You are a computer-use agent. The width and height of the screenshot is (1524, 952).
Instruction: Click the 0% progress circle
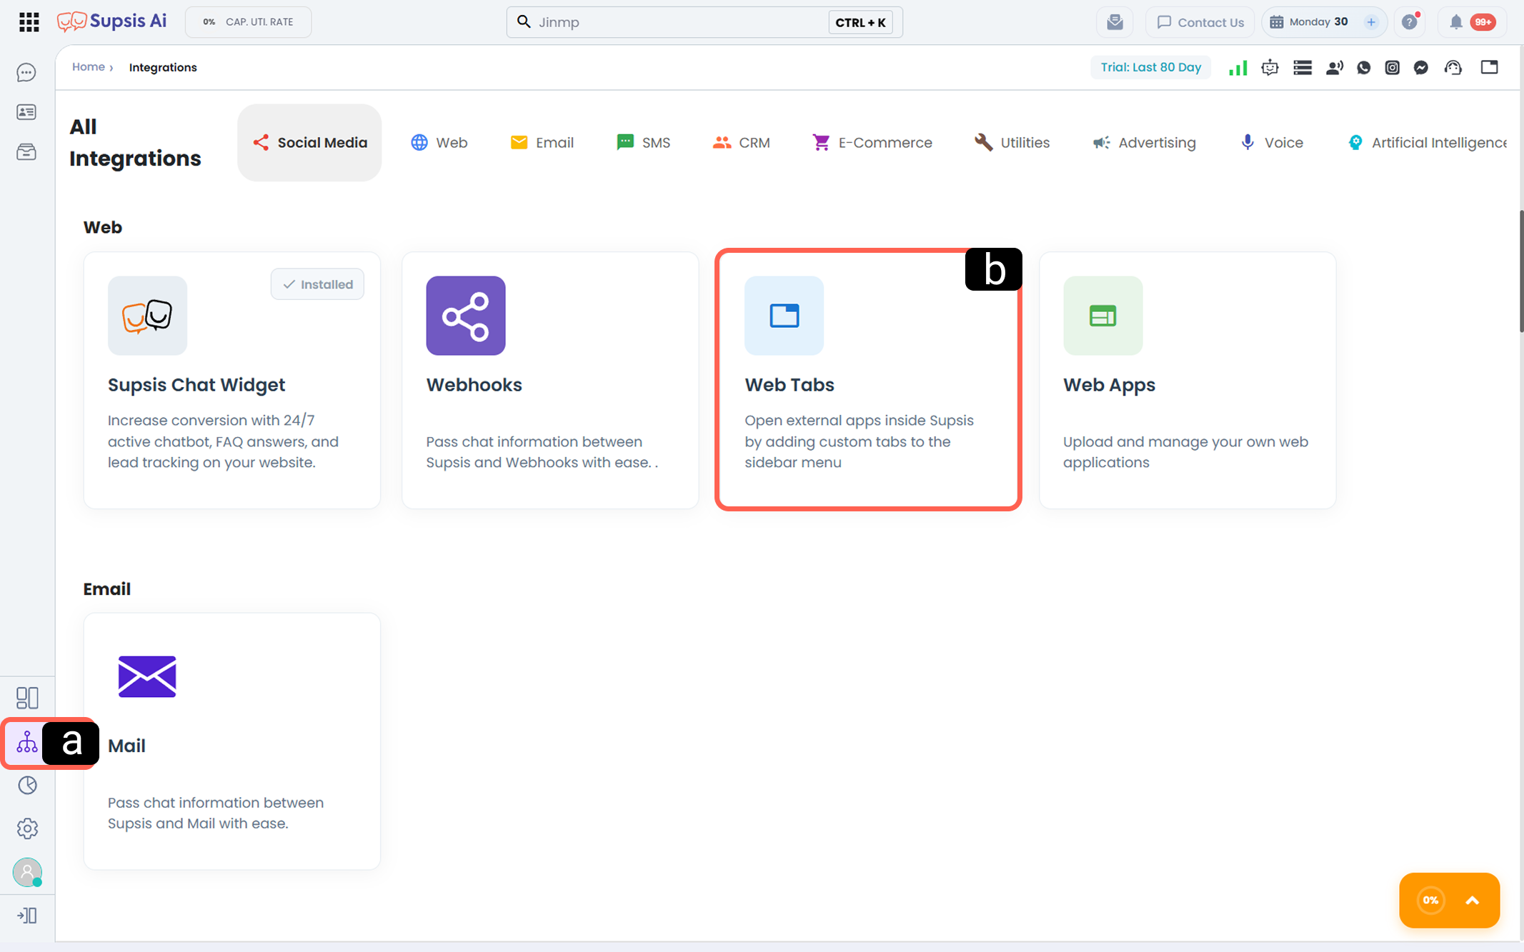pyautogui.click(x=1430, y=901)
